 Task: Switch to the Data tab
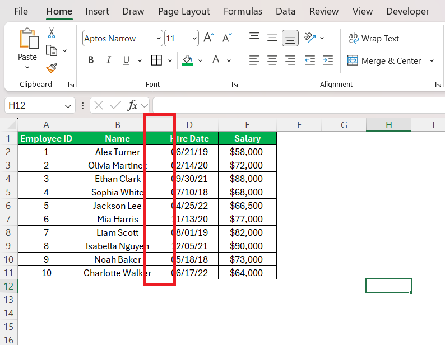tap(285, 11)
